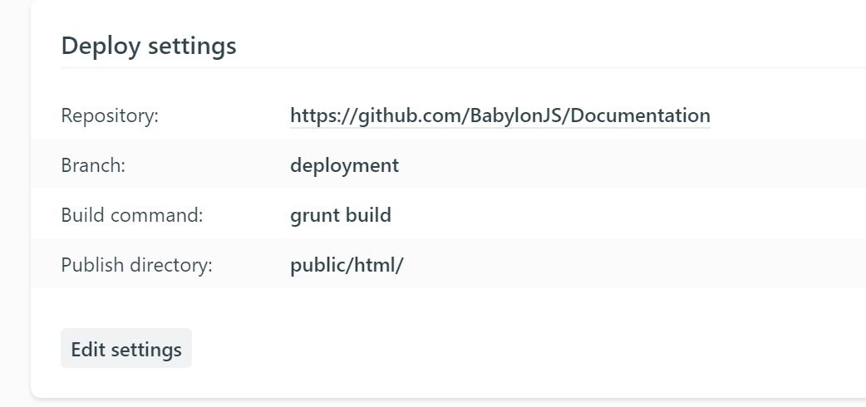Image resolution: width=866 pixels, height=407 pixels.
Task: Select the grunt build command value
Action: [x=340, y=215]
